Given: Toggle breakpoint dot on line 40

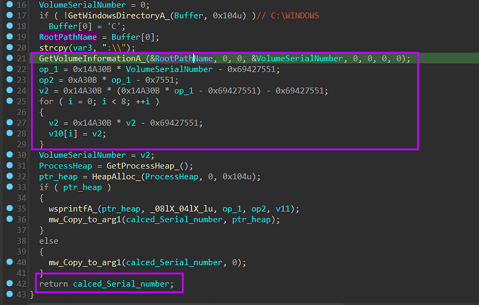Looking at the screenshot, I should [9, 262].
